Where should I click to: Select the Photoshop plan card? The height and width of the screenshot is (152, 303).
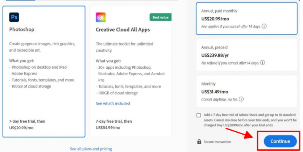coord(44,72)
